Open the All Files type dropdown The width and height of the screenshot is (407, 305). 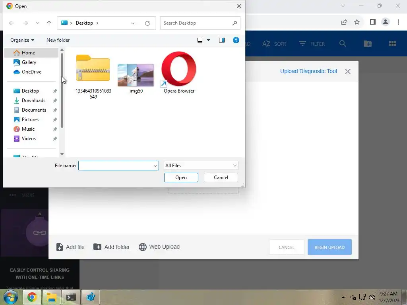pos(201,166)
